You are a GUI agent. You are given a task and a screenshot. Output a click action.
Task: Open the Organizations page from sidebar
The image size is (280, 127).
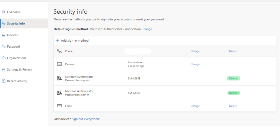[16, 58]
